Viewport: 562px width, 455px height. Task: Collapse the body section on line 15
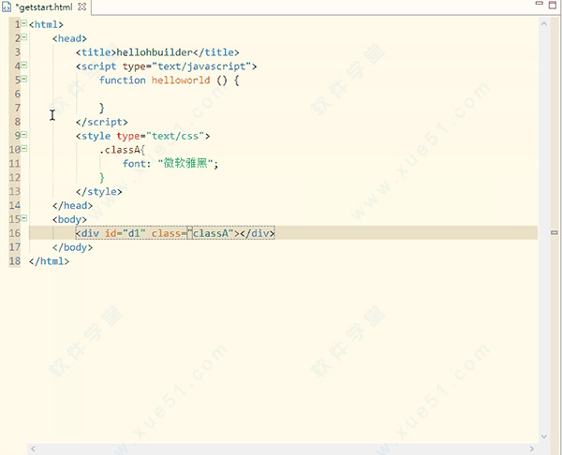tap(23, 219)
